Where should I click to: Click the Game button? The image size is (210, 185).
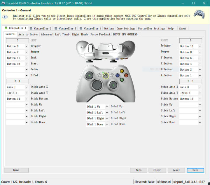(x=16, y=170)
